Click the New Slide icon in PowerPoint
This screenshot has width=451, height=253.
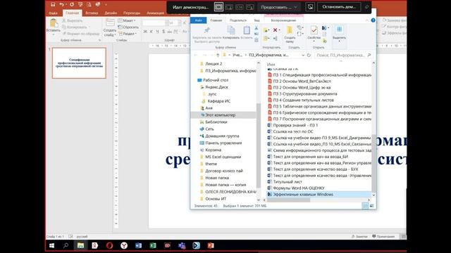click(110, 23)
